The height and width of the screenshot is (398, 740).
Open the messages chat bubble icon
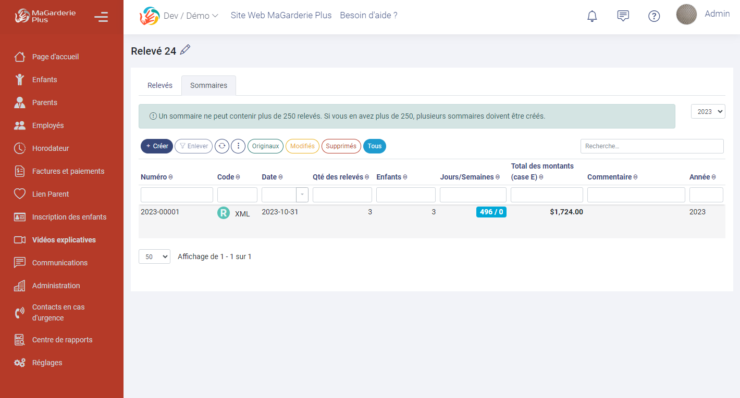623,16
